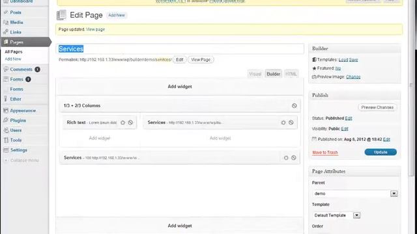Screen dimensions: 417x234
Task: Click the Links sidebar icon
Action: point(6,32)
